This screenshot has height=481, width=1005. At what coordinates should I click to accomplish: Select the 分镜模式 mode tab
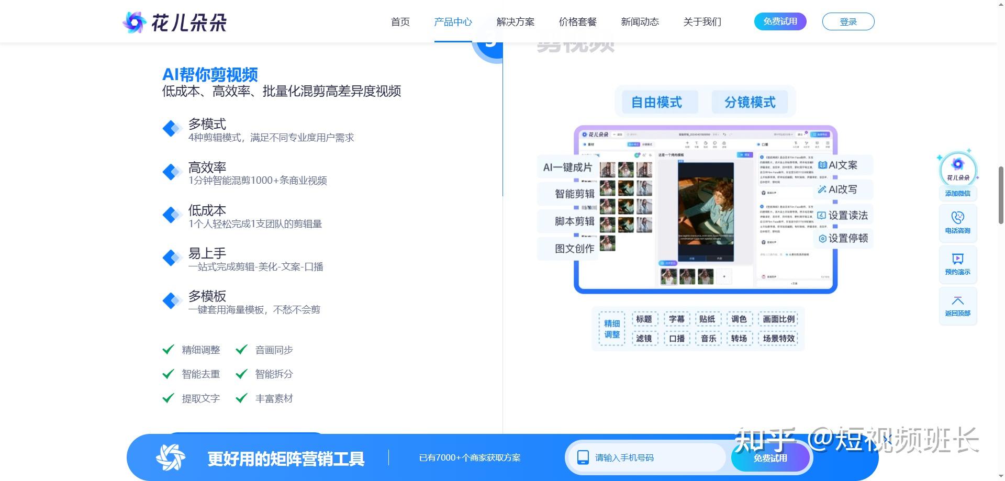point(750,102)
